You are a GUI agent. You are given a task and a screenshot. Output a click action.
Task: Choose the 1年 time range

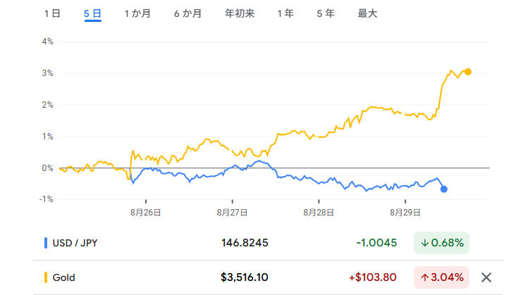(285, 13)
